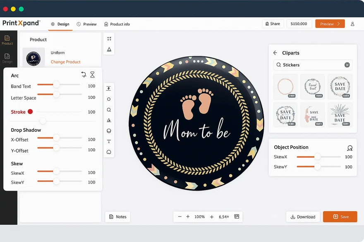Click the reset icon in Object Position
This screenshot has width=364, height=242.
click(x=350, y=148)
